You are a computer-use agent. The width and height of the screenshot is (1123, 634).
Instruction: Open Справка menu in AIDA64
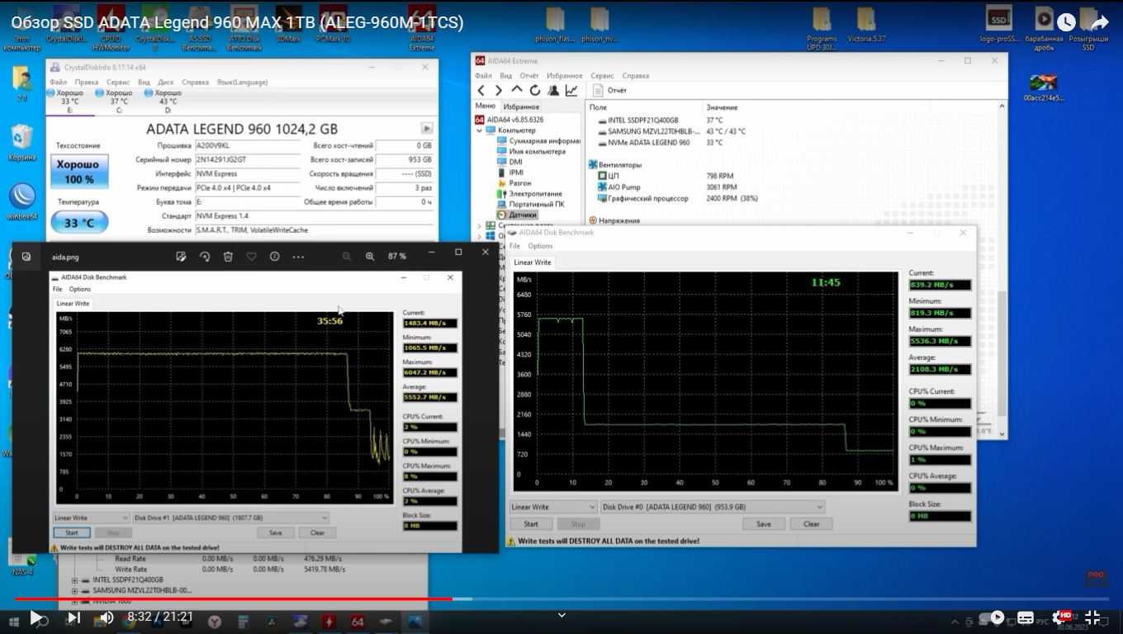[x=636, y=76]
